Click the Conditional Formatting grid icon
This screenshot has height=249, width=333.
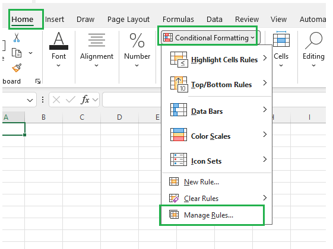click(x=168, y=37)
